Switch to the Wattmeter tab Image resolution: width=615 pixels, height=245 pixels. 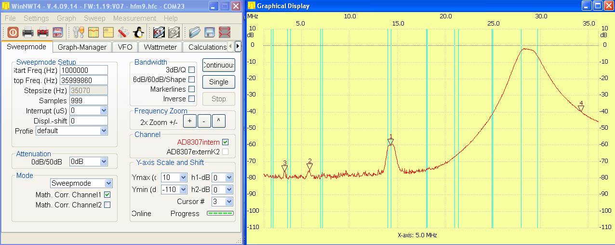tap(160, 47)
